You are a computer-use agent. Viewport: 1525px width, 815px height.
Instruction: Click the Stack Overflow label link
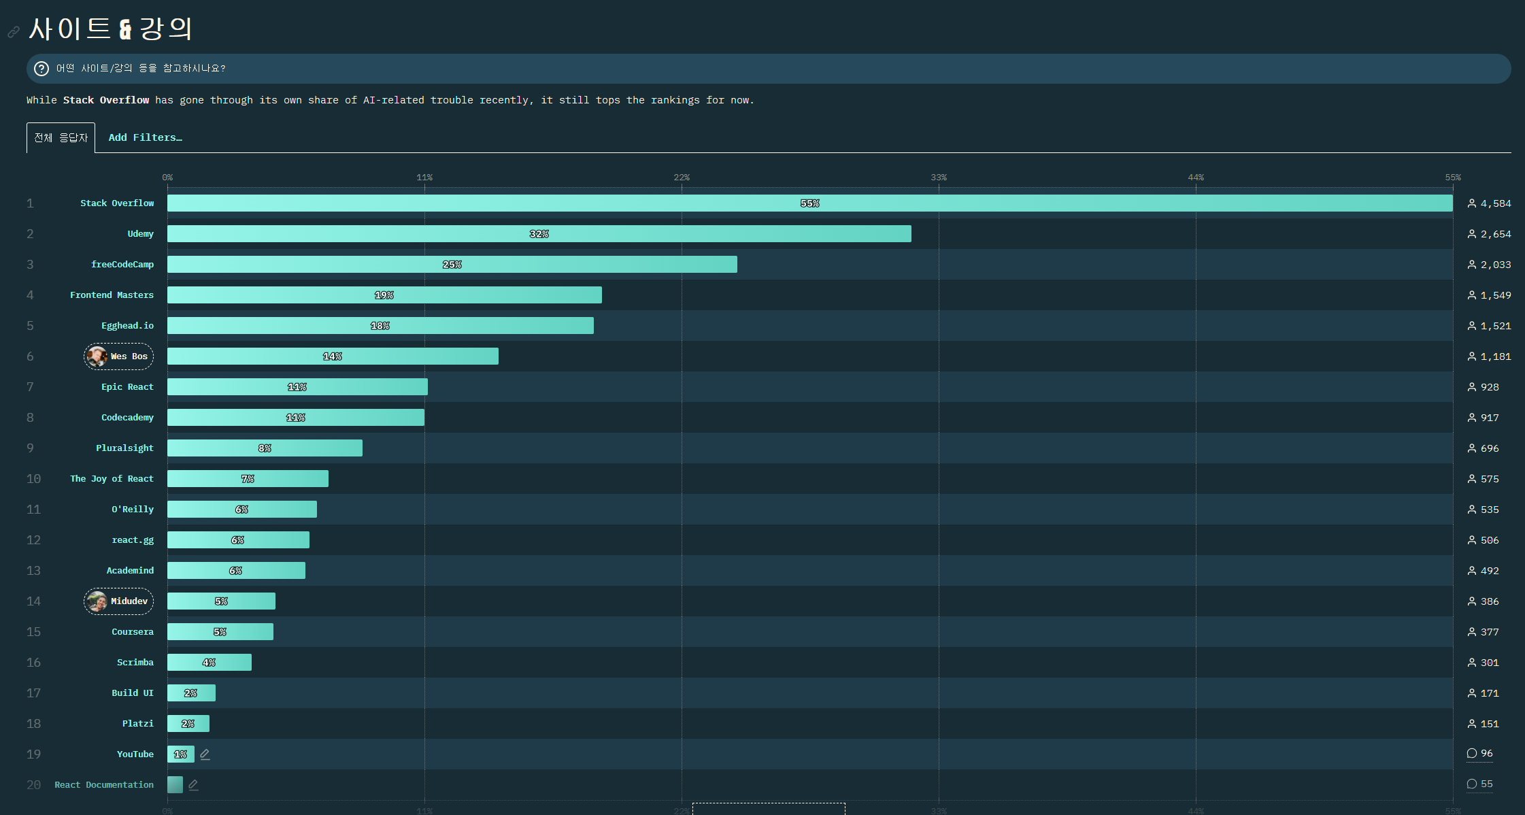coord(117,203)
